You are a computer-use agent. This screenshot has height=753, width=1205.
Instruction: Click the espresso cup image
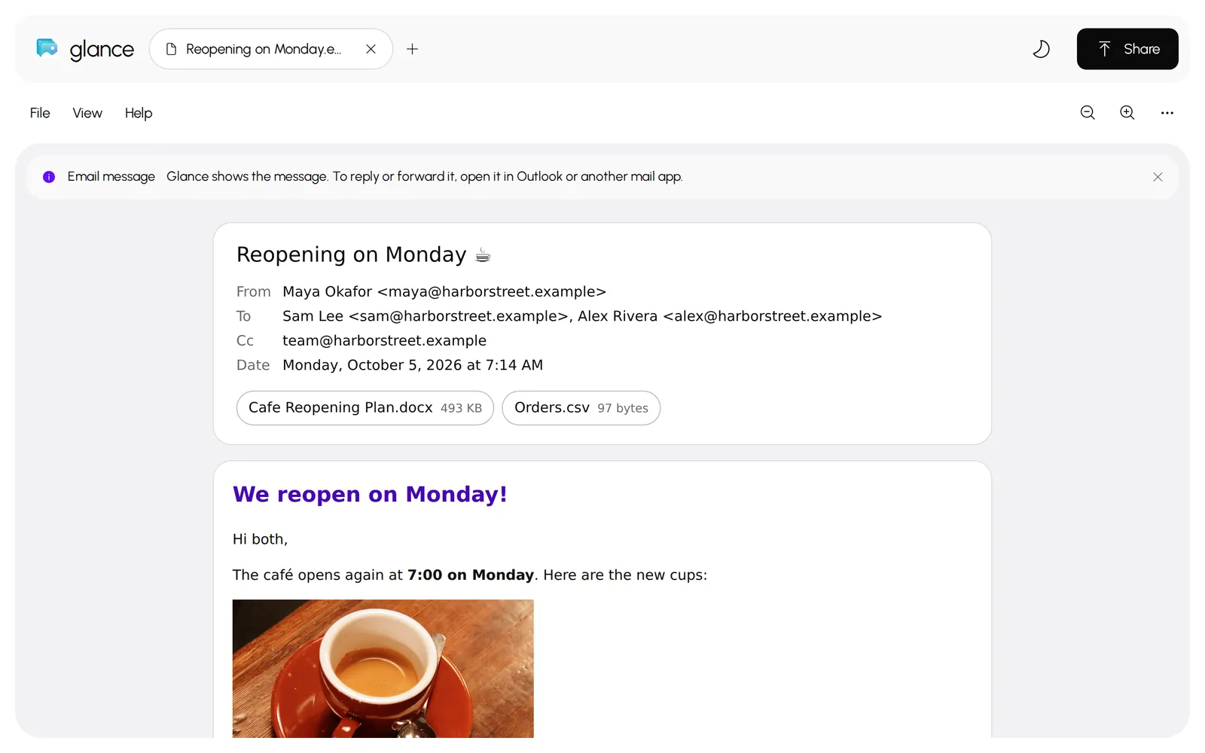coord(383,669)
